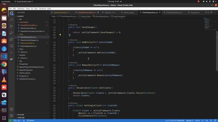The height and width of the screenshot is (122, 218).
Task: Switch to the IClientRepository.cs tab
Action: tap(174, 13)
